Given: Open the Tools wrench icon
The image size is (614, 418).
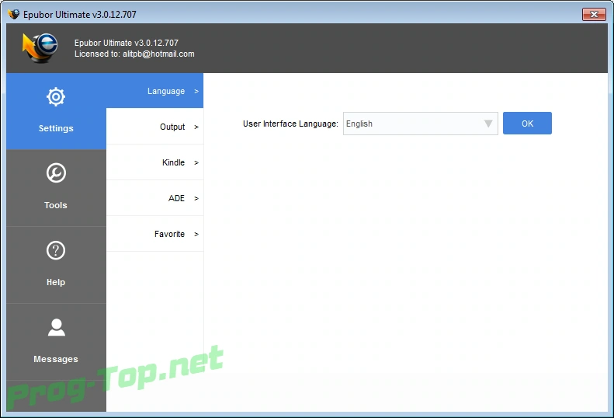Looking at the screenshot, I should [56, 173].
